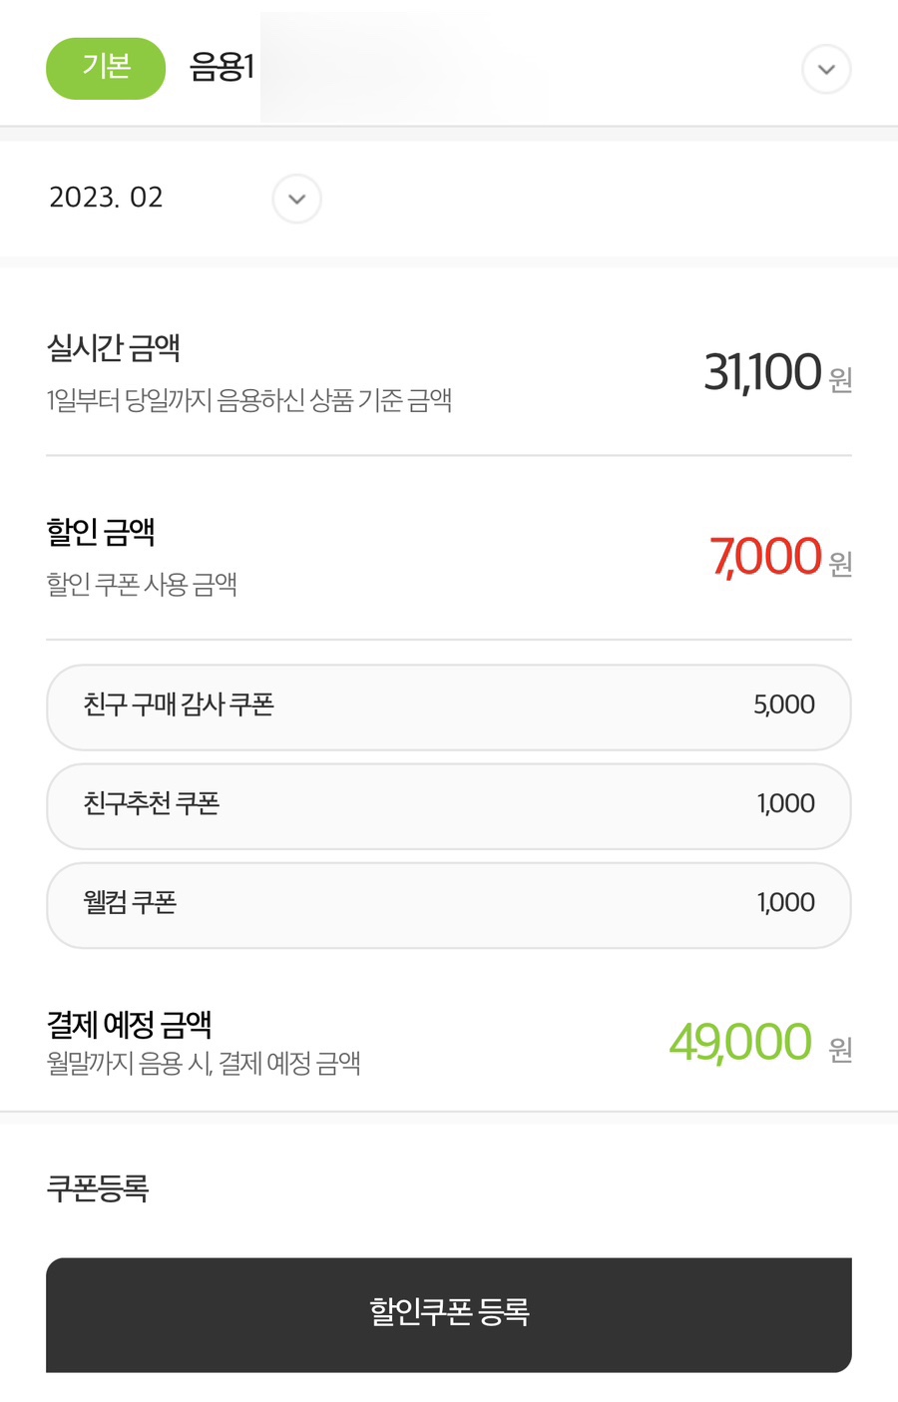
Task: Click the 할인 쿠폰 사용 금액 subtitle
Action: (142, 585)
